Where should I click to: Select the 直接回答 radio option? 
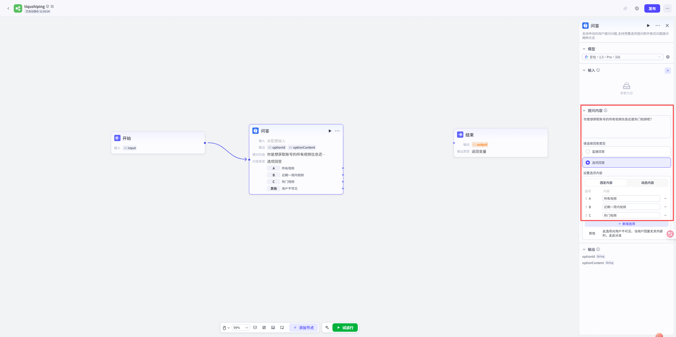[x=588, y=152]
